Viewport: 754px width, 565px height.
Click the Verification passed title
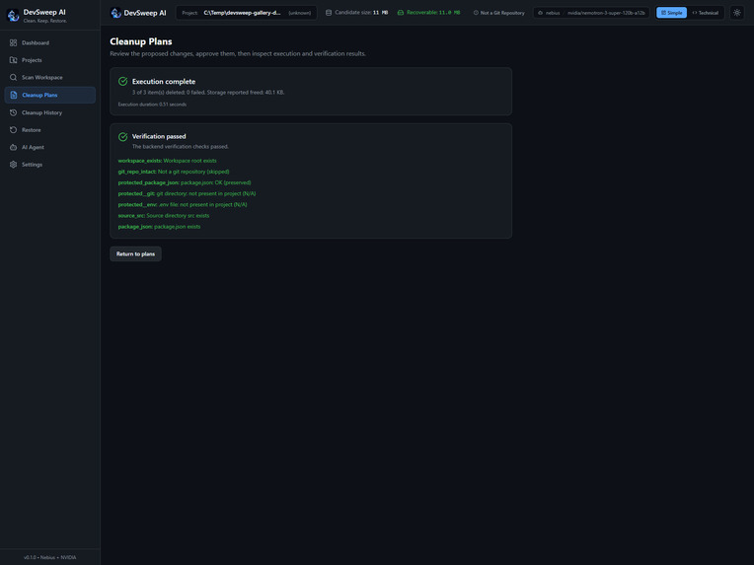[x=159, y=136]
